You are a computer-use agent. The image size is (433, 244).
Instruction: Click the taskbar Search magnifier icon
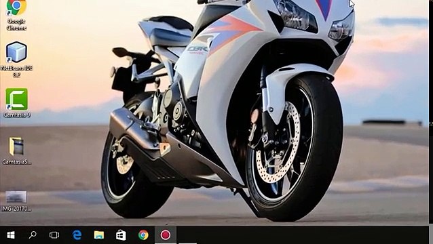(33, 235)
